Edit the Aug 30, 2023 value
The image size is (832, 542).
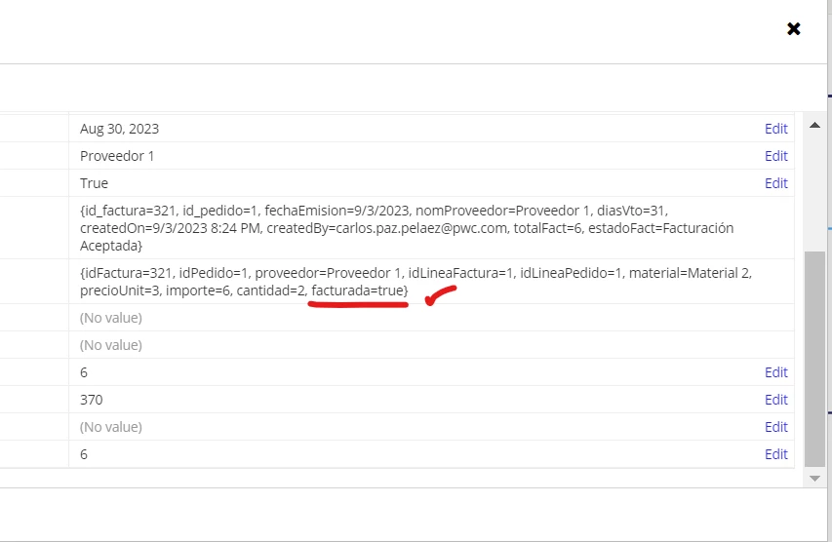[x=775, y=129]
